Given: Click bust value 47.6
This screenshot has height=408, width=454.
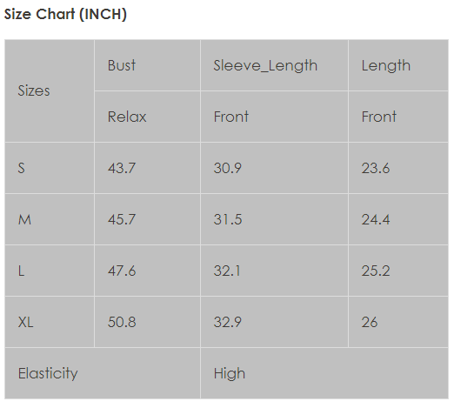Looking at the screenshot, I should (x=122, y=271).
